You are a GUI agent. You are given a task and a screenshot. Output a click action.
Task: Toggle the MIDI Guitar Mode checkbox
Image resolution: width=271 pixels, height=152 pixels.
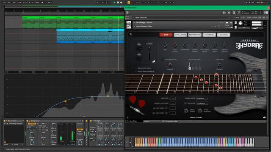[135, 68]
